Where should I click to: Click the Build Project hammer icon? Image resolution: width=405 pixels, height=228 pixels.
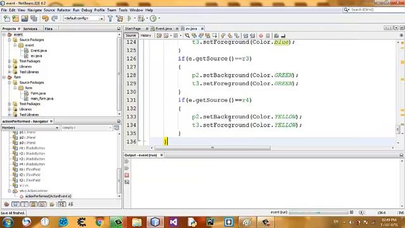(110, 18)
